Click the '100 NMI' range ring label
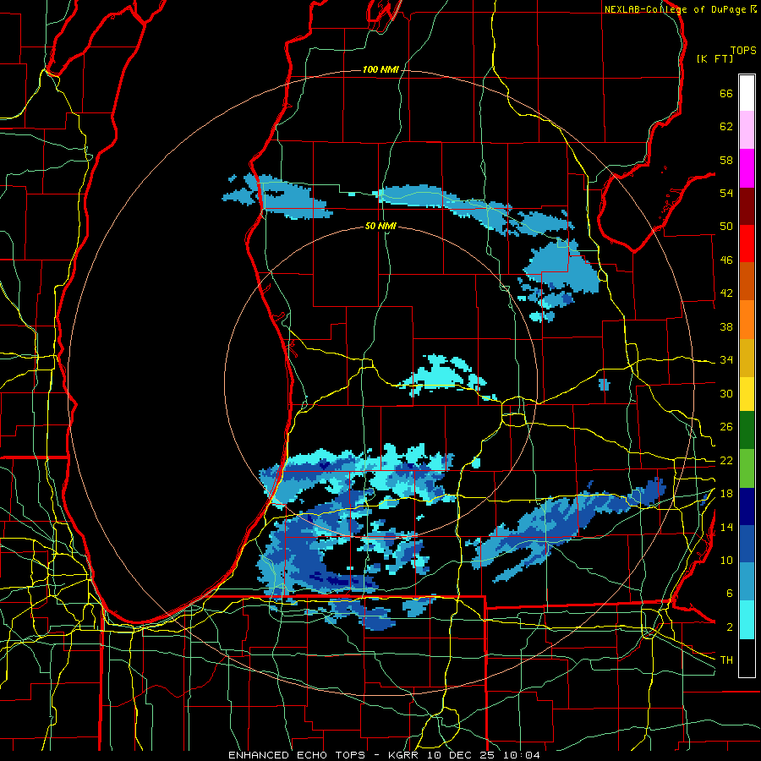 tap(380, 70)
